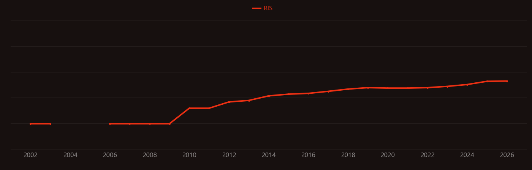532x170 pixels.
Task: Select the RIS data point at 2016
Action: click(x=309, y=93)
